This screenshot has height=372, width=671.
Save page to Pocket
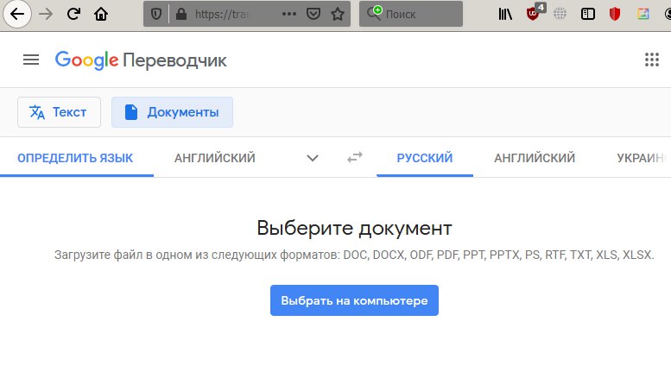point(313,14)
